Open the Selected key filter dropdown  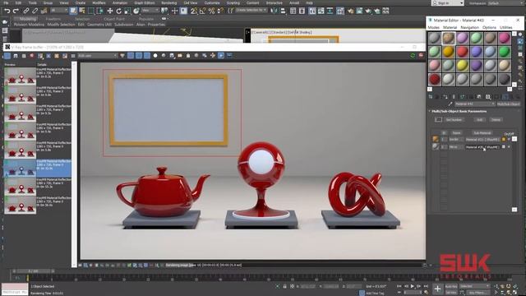475,286
